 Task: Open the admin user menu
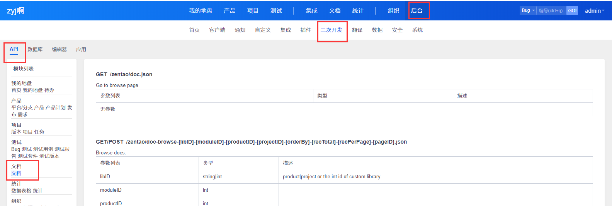click(594, 11)
